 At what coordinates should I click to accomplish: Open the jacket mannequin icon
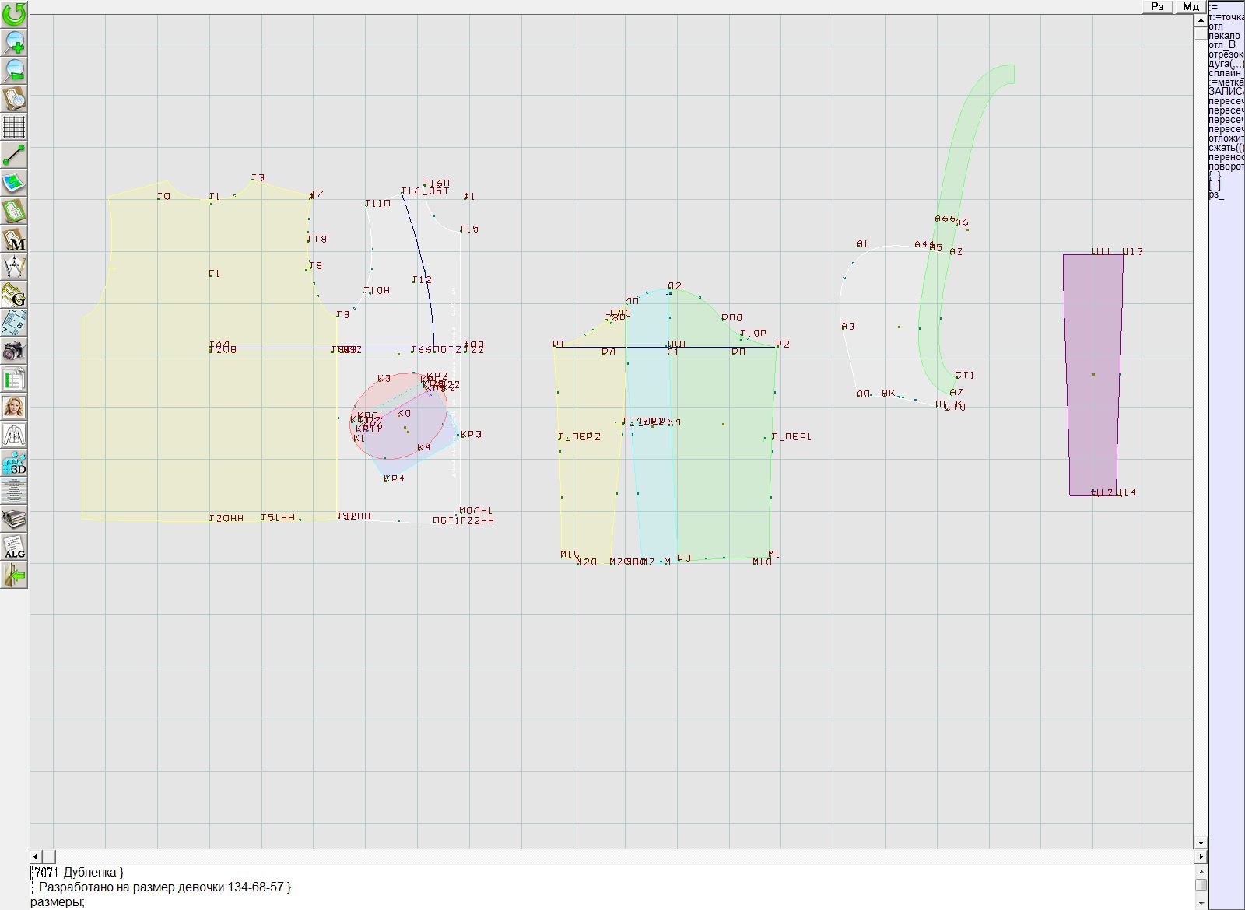pos(14,435)
